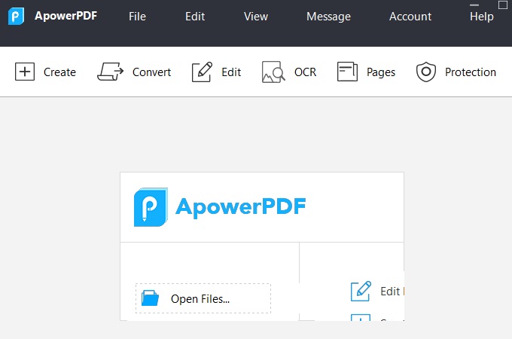Click the OCR image magnifier icon
Image resolution: width=512 pixels, height=339 pixels.
pos(273,72)
